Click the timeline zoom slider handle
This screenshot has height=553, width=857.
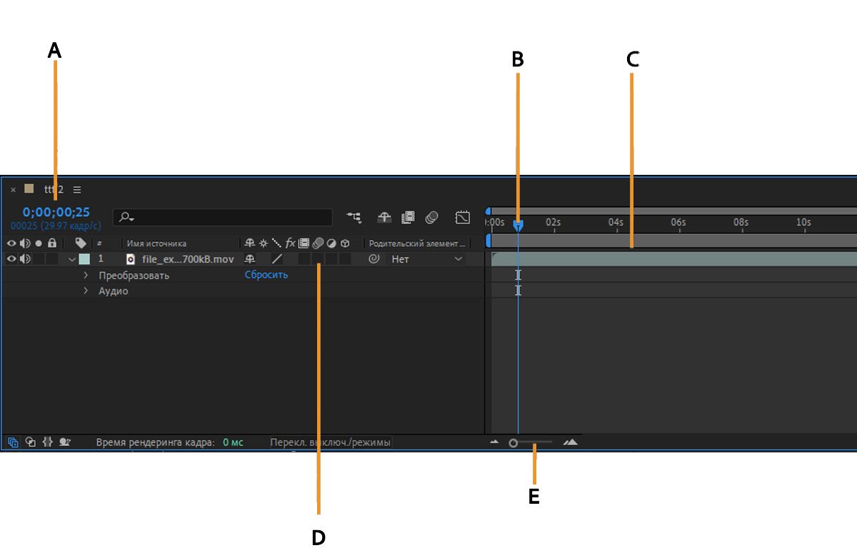pyautogui.click(x=513, y=443)
